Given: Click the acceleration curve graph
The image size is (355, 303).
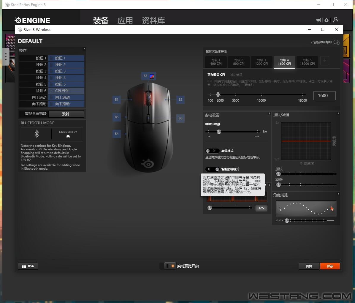Looking at the screenshot, I should coord(306,141).
